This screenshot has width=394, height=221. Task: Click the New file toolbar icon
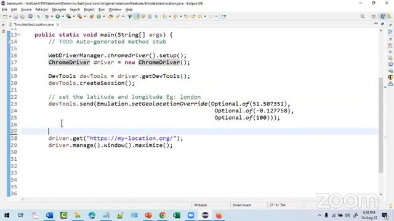tap(5, 17)
